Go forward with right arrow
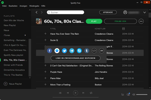Screen dimensions: 151x100 tap(42, 12)
